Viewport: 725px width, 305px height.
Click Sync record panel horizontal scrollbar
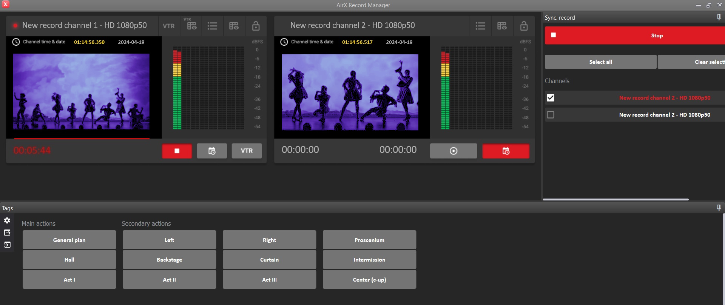(615, 199)
